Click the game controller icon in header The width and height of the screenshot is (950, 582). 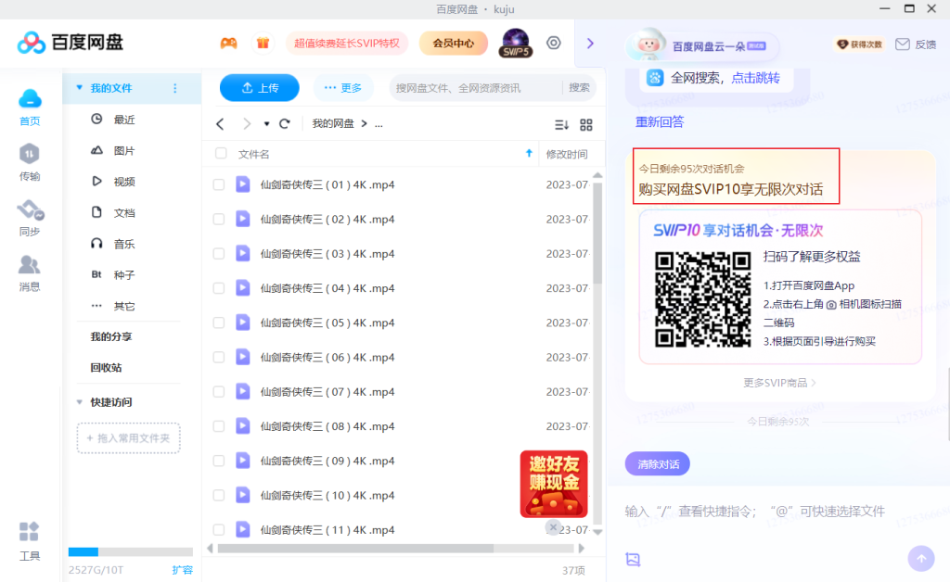(x=228, y=43)
